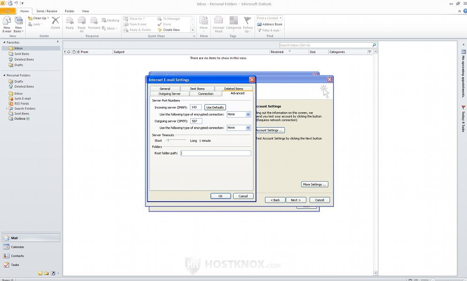Click the Follow Up flag icon

tap(248, 21)
